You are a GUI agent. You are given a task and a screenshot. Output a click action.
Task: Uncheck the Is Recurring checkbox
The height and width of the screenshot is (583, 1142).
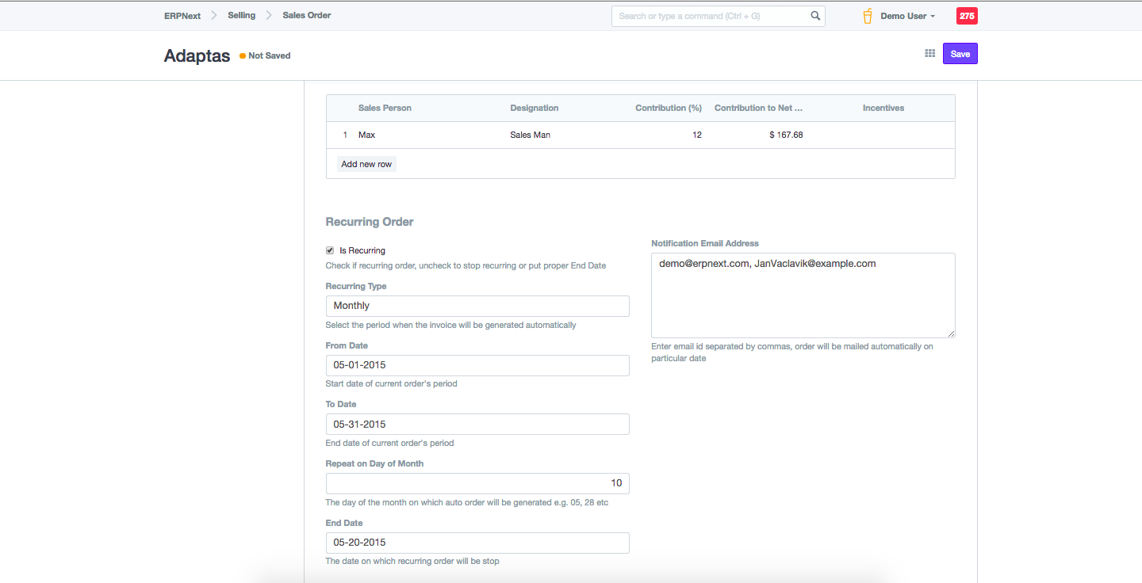[x=330, y=250]
